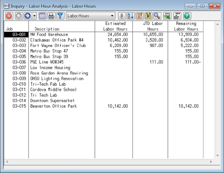Click the horizontal scrollbar right arrow

pos(211,162)
